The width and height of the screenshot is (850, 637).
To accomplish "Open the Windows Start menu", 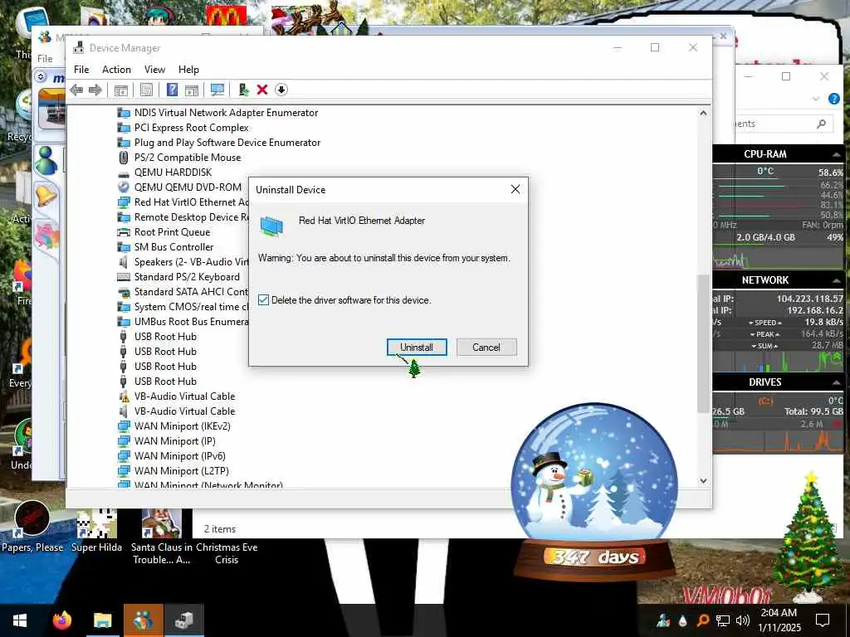I will click(20, 620).
